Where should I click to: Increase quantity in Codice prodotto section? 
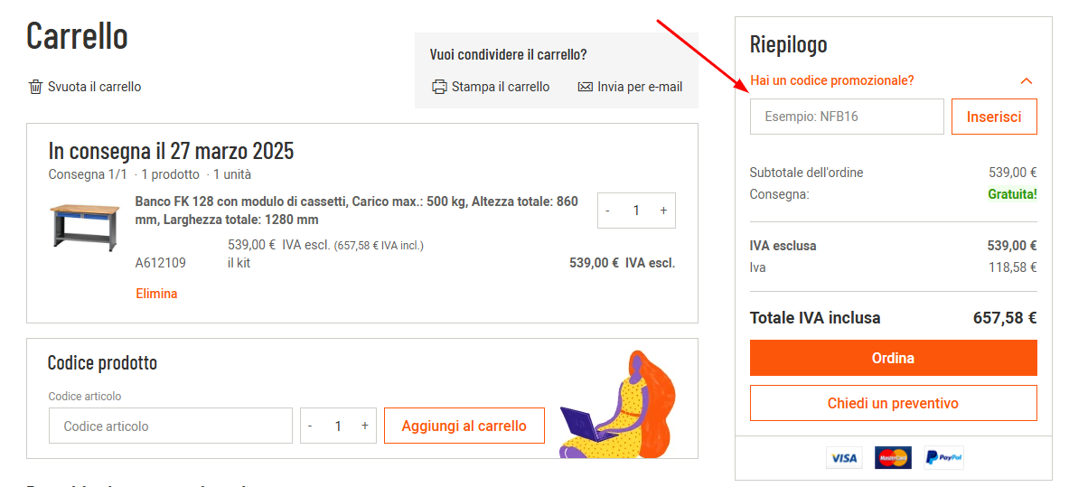click(x=365, y=426)
